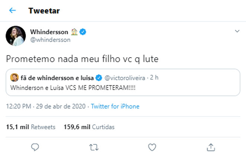This screenshot has height=156, width=246.
Task: Open Whindersson's profile picture
Action: coord(15,36)
